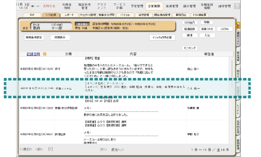The height and width of the screenshot is (157, 261).
Task: Click the 報告者 column header
Action: pyautogui.click(x=209, y=54)
